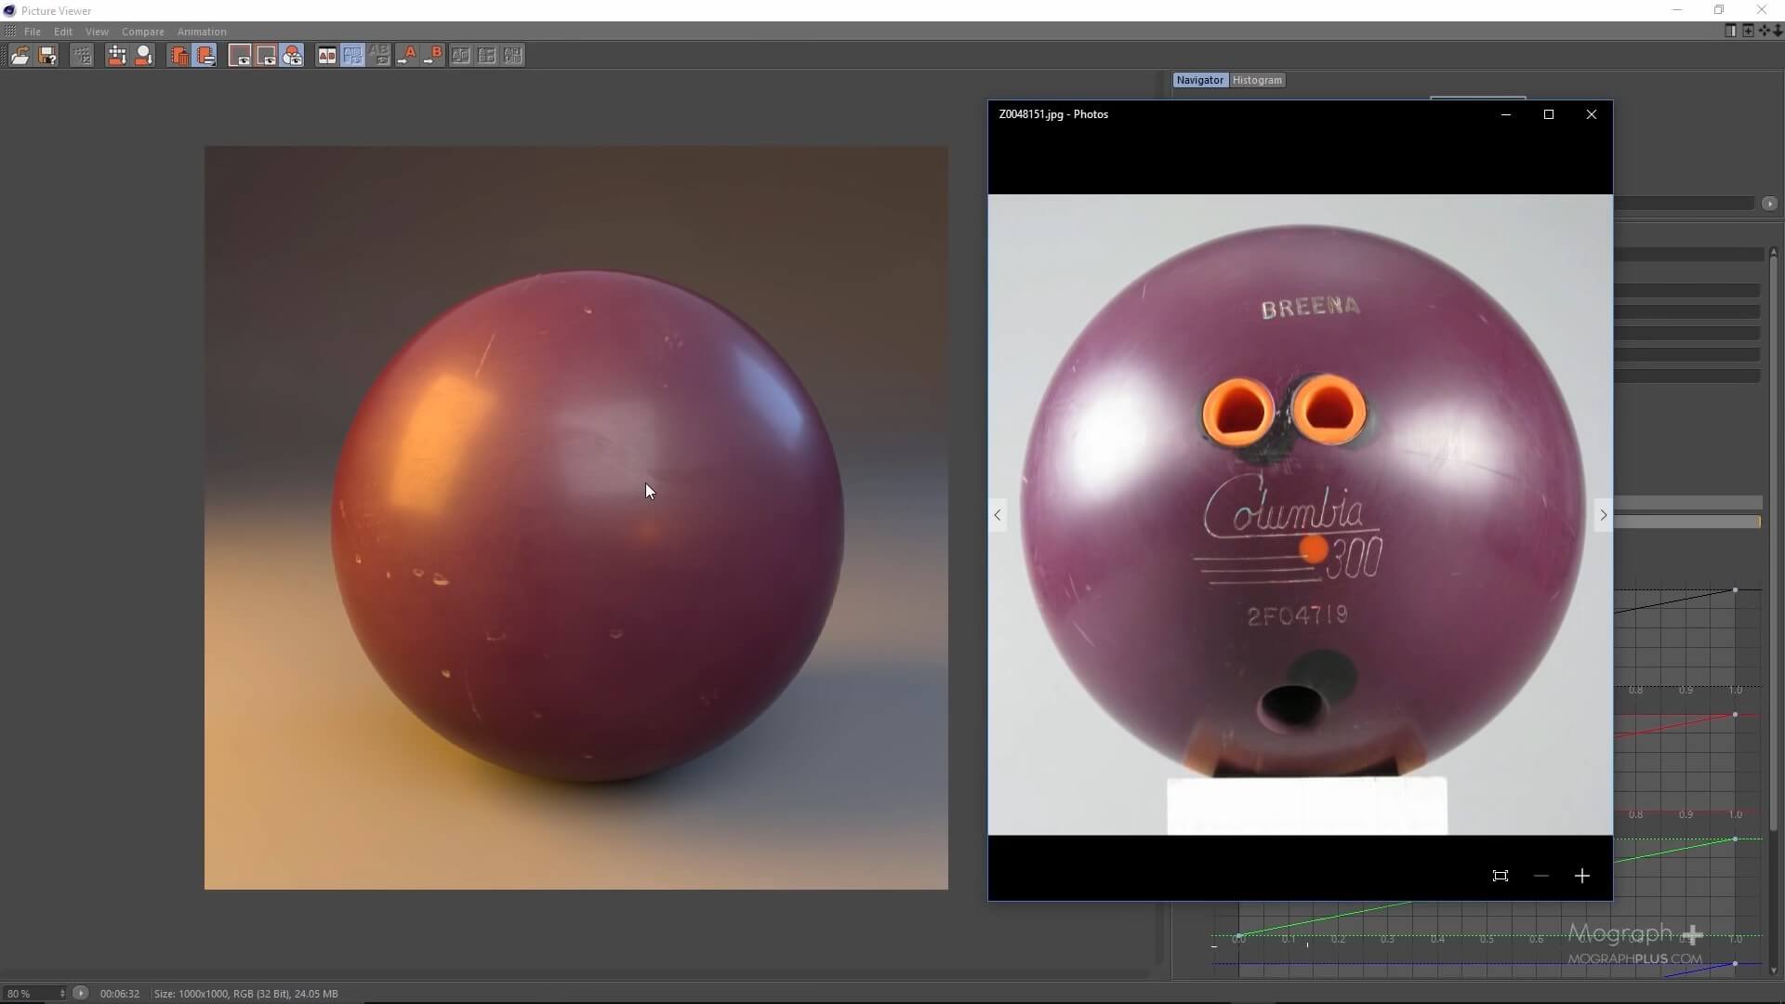1785x1004 pixels.
Task: Switch to the Histogram tab
Action: click(1256, 80)
